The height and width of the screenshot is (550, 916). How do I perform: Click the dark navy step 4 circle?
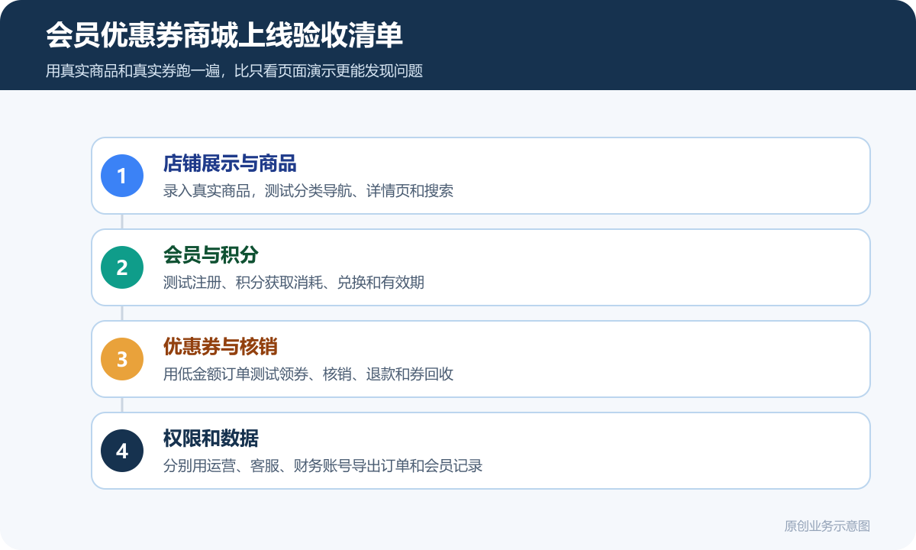(x=122, y=451)
